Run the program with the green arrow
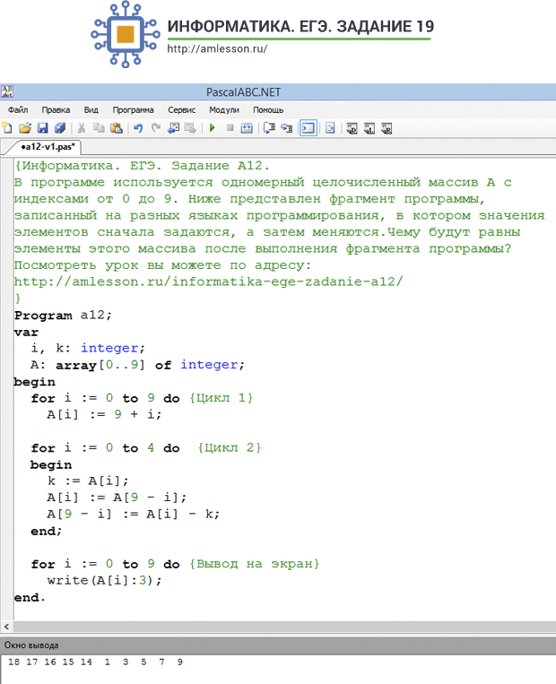Viewport: 556px width, 684px height. (x=213, y=128)
